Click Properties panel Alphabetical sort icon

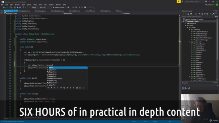186,88
